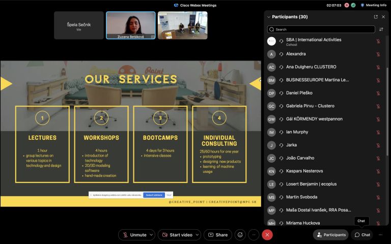Collapse the Participants (30) list chevron
The image size is (391, 244).
[269, 17]
